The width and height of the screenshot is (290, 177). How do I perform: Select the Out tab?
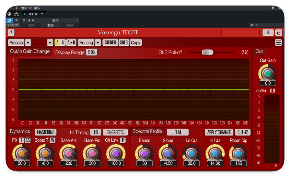(x=259, y=51)
